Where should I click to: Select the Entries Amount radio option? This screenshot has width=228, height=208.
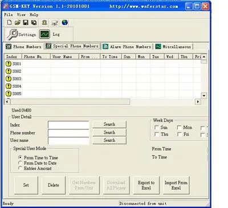[20, 168]
